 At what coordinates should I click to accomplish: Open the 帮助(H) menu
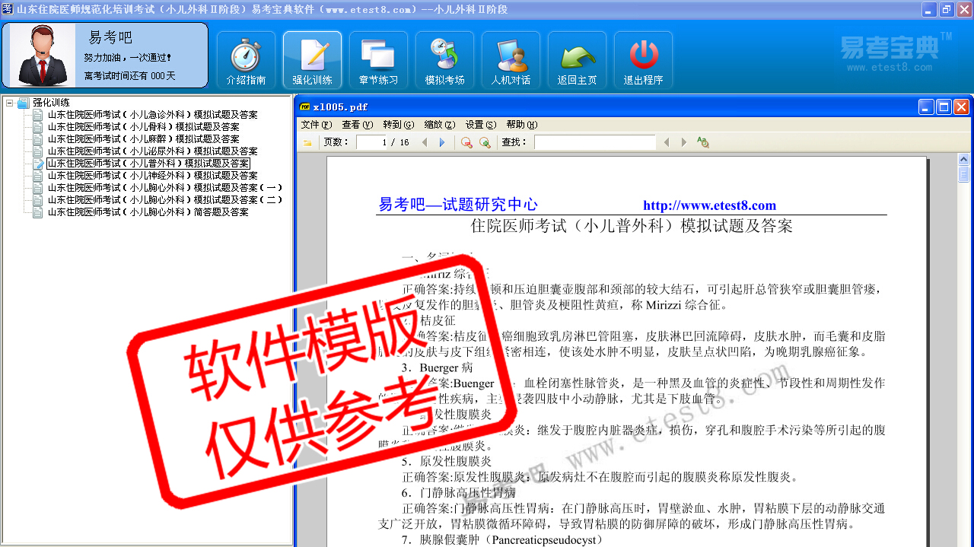(x=522, y=125)
